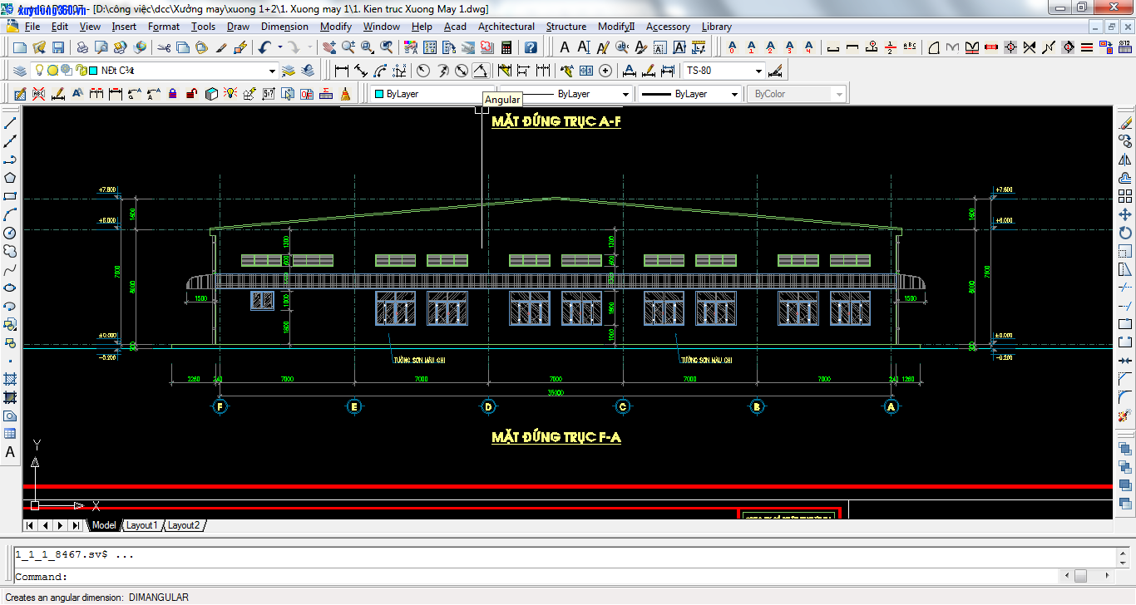
Task: Click the title text MẶT ĐỨNG TRỤC F-A
Action: pos(556,437)
